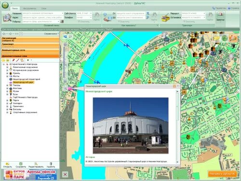Click the pink circus marker on the map
The width and height of the screenshot is (241, 181).
pyautogui.click(x=70, y=89)
